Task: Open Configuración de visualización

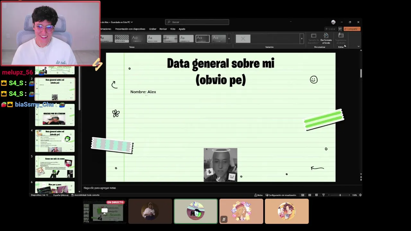Action: point(281,195)
